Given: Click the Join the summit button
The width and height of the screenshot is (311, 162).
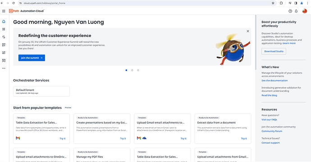Looking at the screenshot, I should pos(32,58).
